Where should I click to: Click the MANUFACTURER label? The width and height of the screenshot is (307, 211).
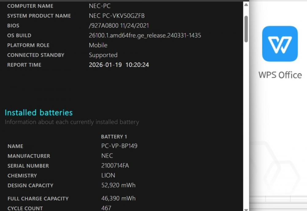pos(29,156)
